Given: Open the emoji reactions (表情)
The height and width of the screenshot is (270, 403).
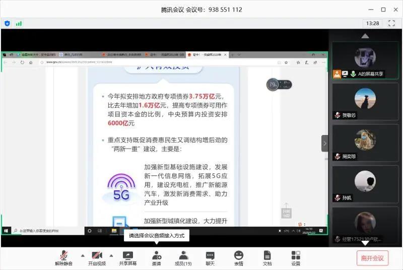Looking at the screenshot, I should [238, 257].
